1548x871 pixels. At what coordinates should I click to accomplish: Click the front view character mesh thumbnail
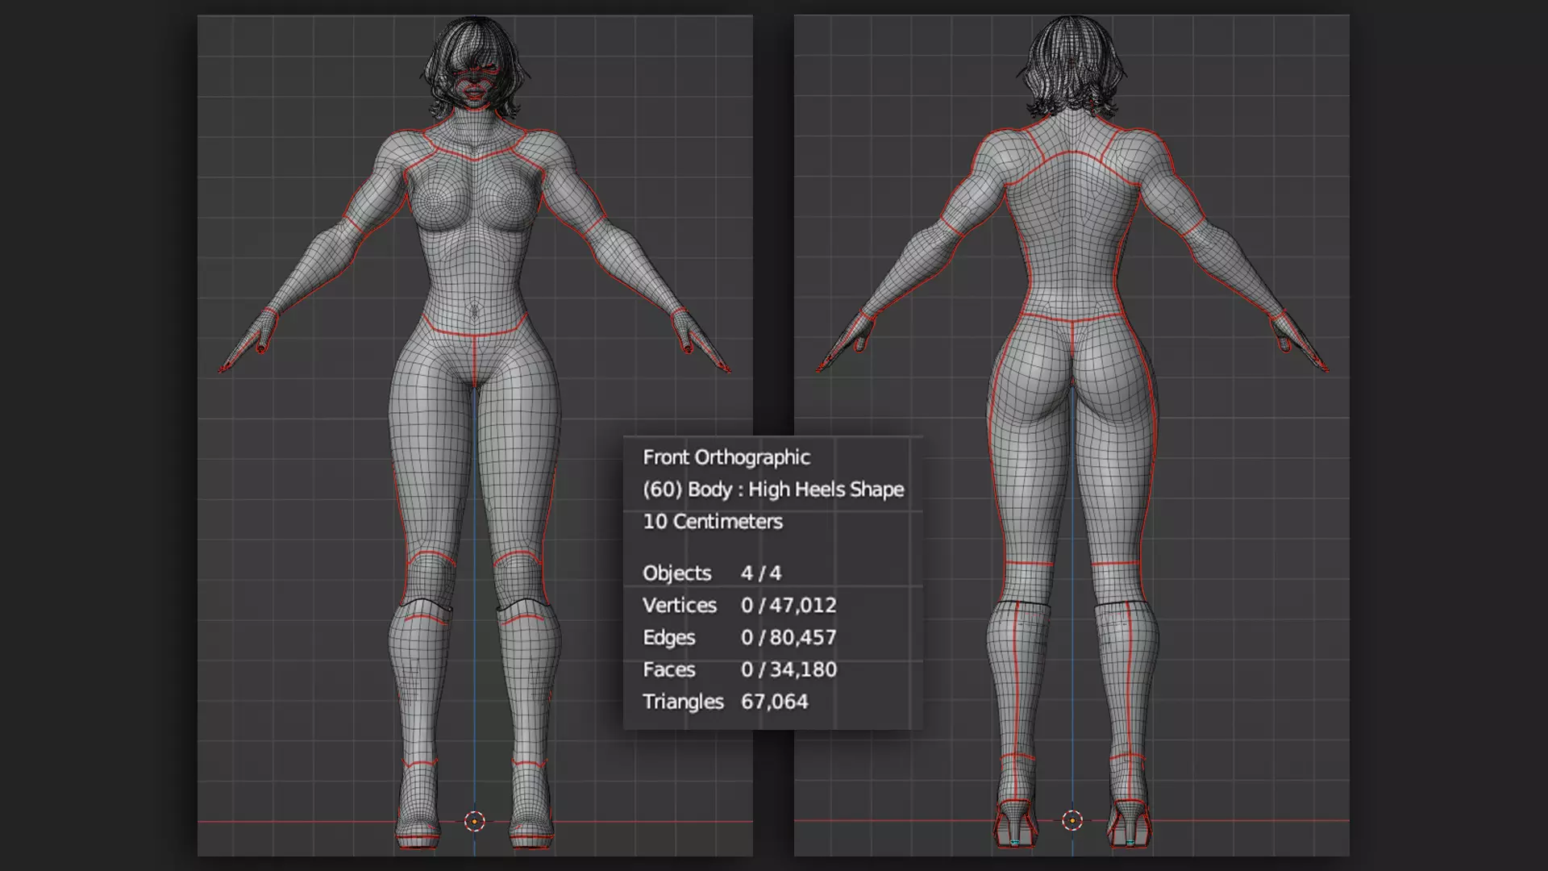(475, 435)
